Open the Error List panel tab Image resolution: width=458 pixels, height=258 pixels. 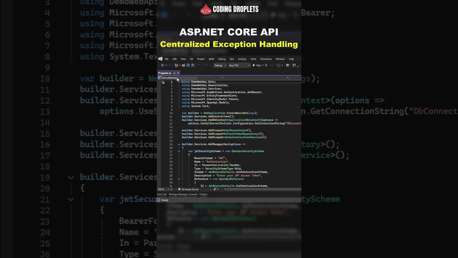[162, 194]
